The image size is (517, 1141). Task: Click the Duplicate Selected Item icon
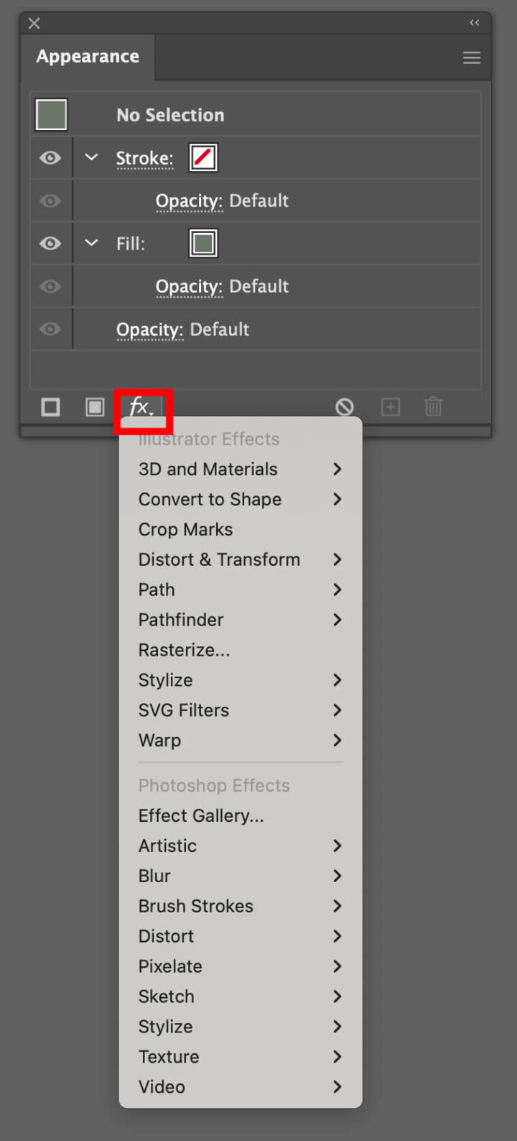coord(390,406)
